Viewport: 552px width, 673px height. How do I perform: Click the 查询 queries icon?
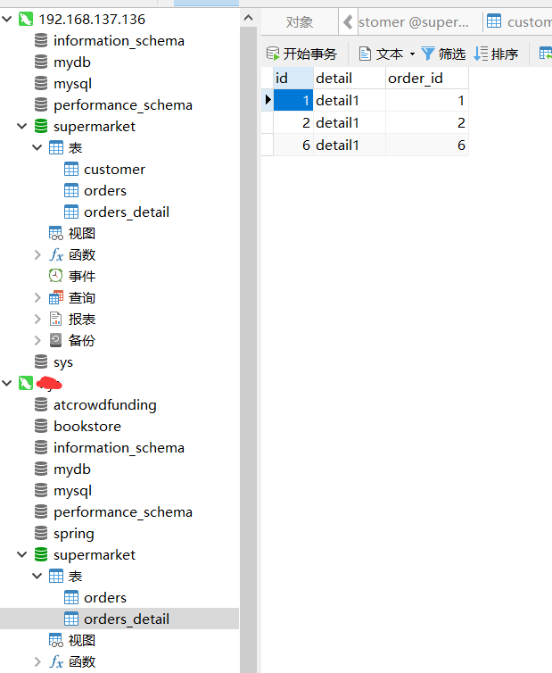(56, 297)
